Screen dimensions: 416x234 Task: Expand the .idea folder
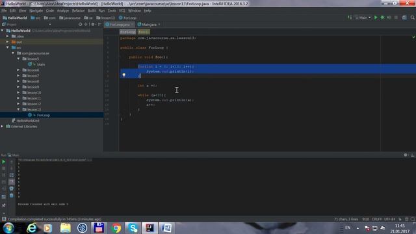point(8,36)
